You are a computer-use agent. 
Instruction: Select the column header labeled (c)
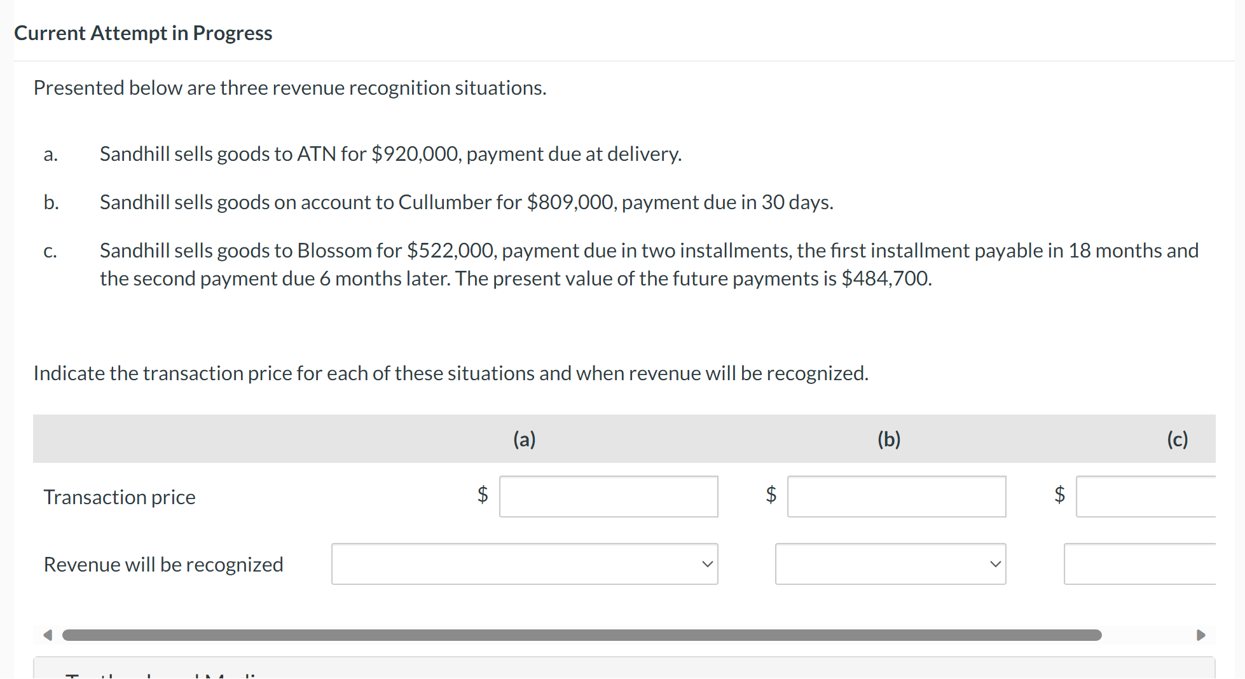coord(1177,439)
